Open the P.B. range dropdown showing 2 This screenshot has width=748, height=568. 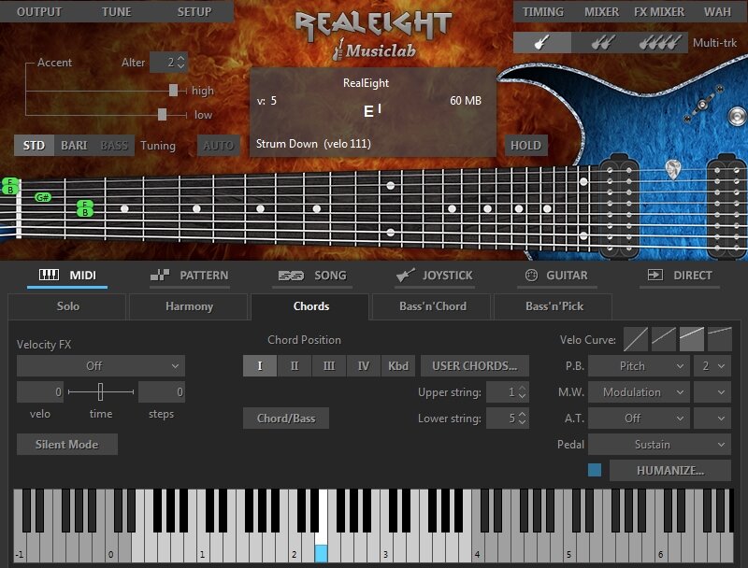712,366
